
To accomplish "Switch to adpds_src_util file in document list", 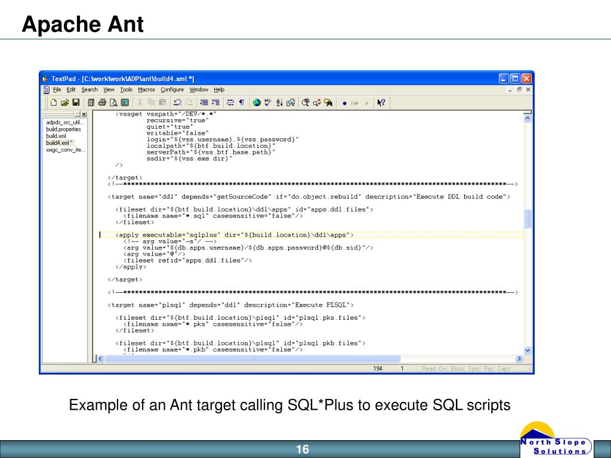I will [64, 122].
